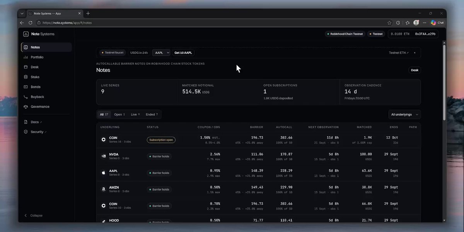This screenshot has height=232, width=464.
Task: Collapse the sidebar
Action: click(x=33, y=215)
